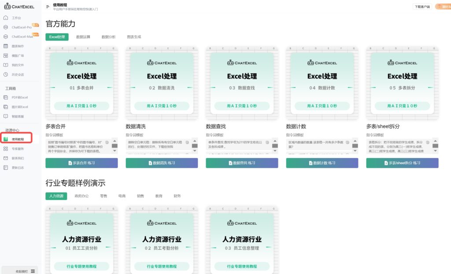Start the 多表合并 练习 exercise
451x274 pixels.
click(81, 163)
